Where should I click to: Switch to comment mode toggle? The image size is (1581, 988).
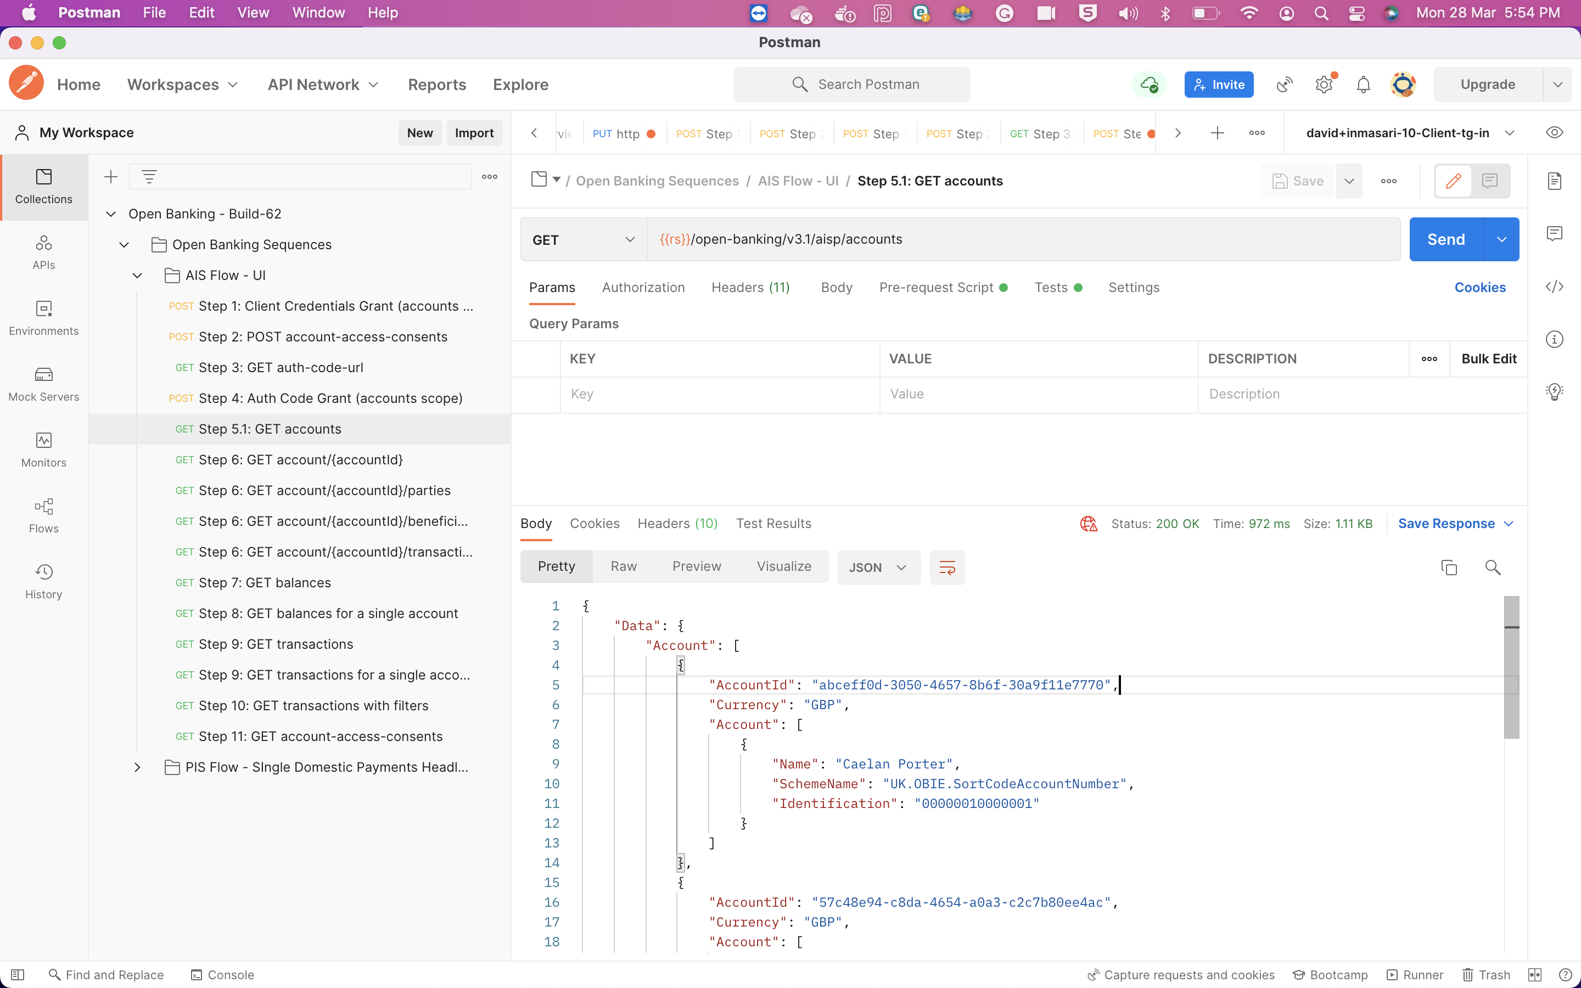1490,181
